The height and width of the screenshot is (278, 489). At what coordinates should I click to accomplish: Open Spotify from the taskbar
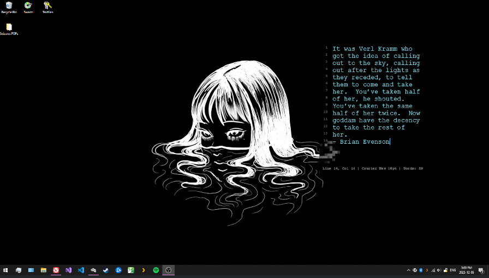point(156,270)
